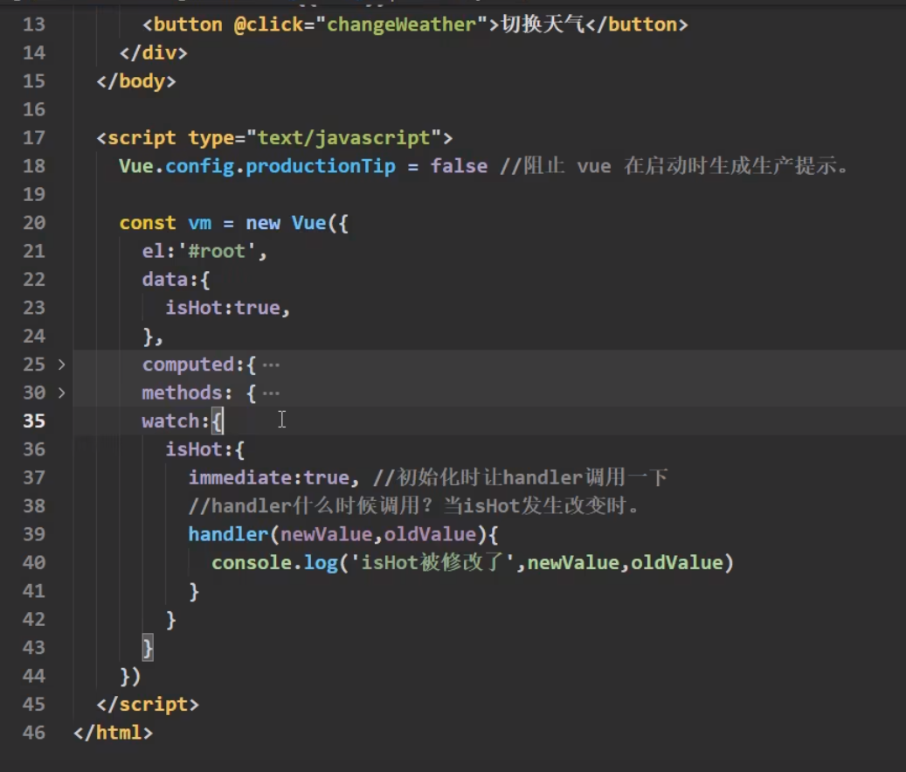The height and width of the screenshot is (772, 906).
Task: Click 'oldValue' parameter on line 39
Action: click(430, 534)
